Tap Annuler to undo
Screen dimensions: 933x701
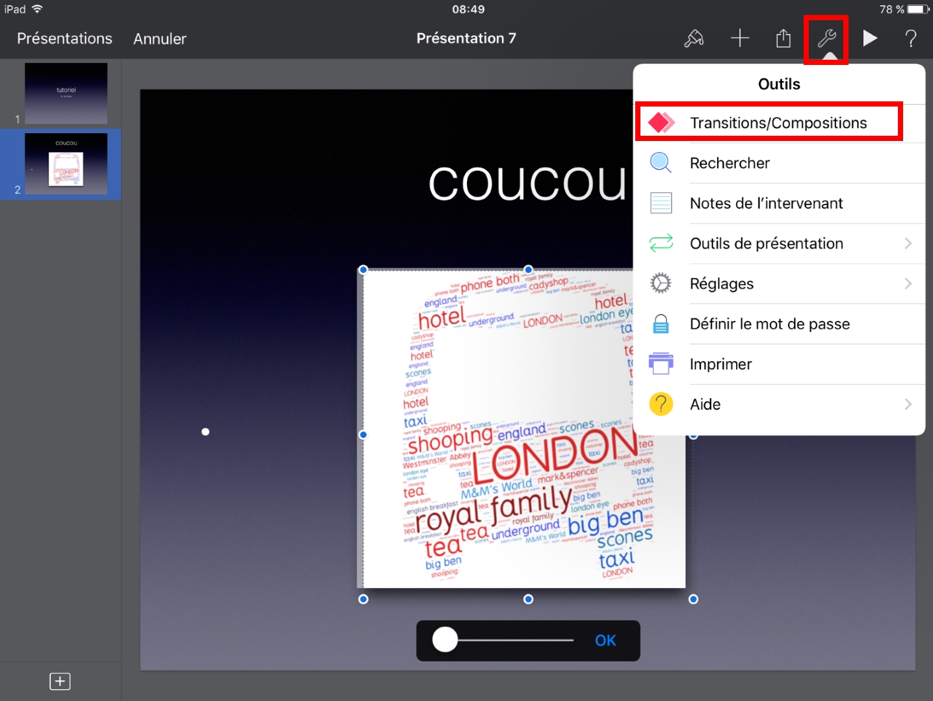pyautogui.click(x=160, y=39)
